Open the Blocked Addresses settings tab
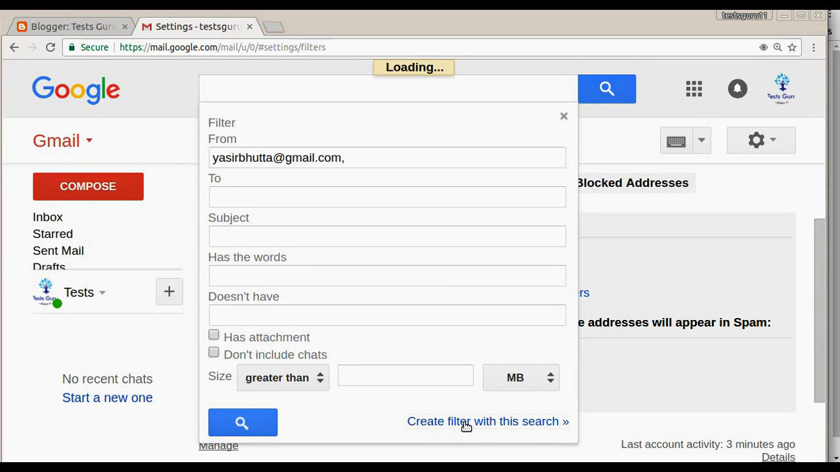Screen dimensions: 840x472 tap(633, 183)
